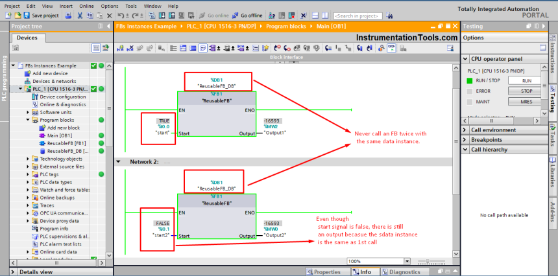
Task: Click the Print icon in toolbar
Action: [x=69, y=16]
